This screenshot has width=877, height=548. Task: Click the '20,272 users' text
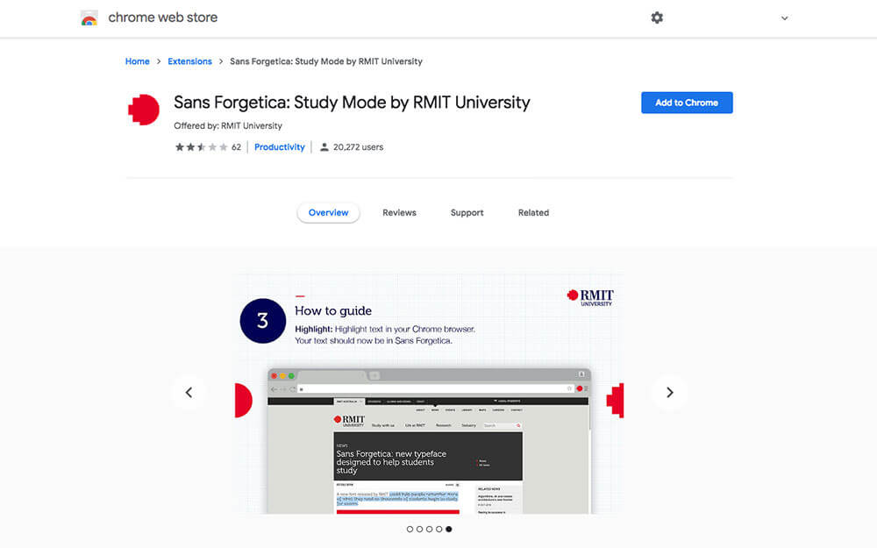(358, 147)
